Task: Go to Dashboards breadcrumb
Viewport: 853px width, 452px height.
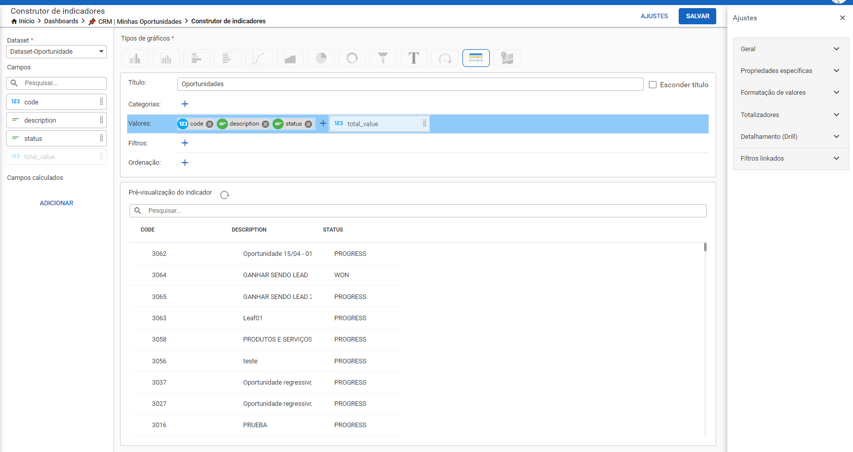Action: coord(61,21)
